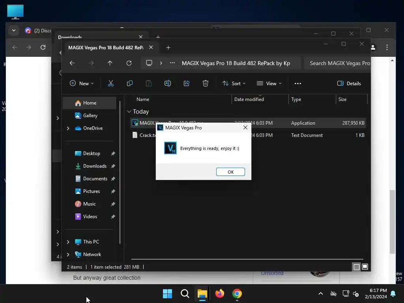Viewport: 404px width, 303px height.
Task: Switch to large thumbnails view icon
Action: (x=365, y=267)
